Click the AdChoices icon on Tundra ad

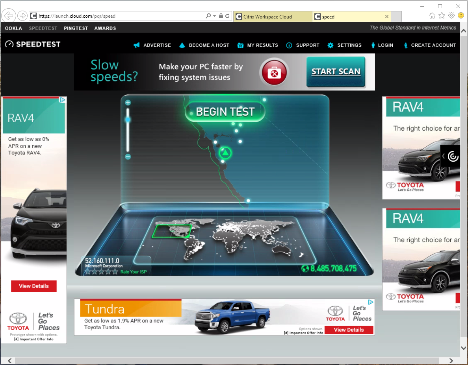371,302
